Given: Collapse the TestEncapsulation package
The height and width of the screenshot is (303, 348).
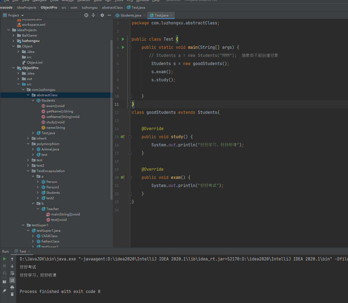Looking at the screenshot, I should click(28, 171).
